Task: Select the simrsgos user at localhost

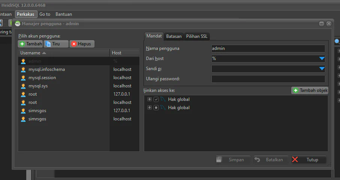Action: point(79,119)
